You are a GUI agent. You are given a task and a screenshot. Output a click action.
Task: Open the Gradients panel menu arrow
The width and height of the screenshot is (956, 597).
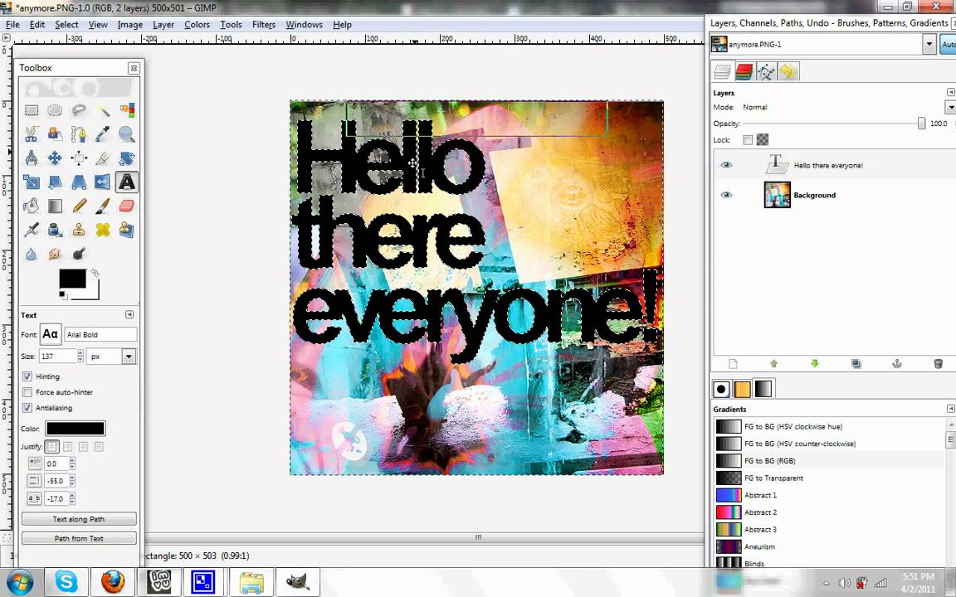(x=950, y=408)
